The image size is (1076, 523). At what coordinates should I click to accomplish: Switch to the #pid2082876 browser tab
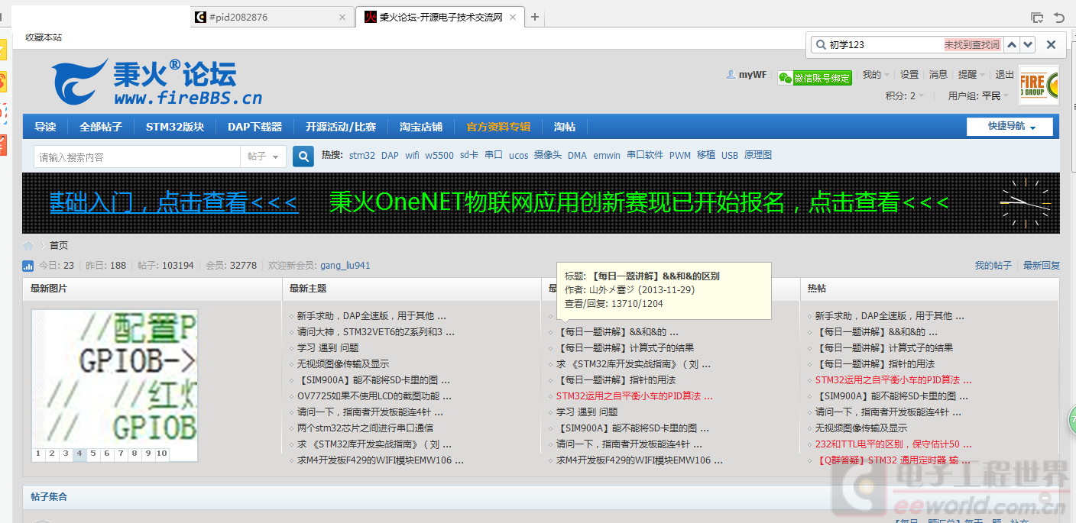click(x=272, y=17)
